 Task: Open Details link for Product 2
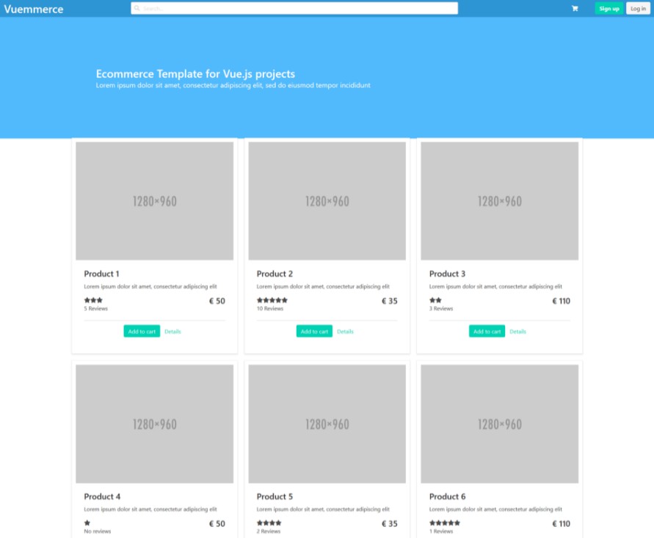pyautogui.click(x=346, y=332)
